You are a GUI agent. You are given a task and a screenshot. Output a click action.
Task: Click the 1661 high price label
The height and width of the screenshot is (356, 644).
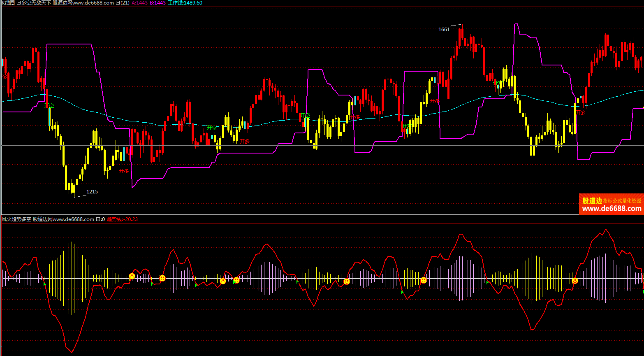(444, 29)
